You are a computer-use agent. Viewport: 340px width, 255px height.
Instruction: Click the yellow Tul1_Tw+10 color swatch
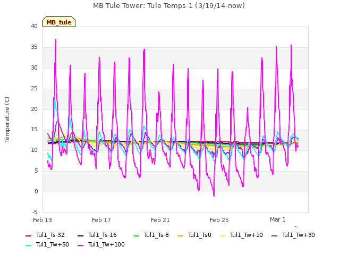tap(222, 236)
